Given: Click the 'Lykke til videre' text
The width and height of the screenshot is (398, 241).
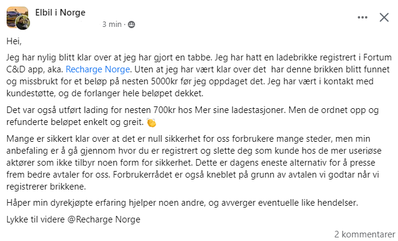Looking at the screenshot, I should [35, 219].
